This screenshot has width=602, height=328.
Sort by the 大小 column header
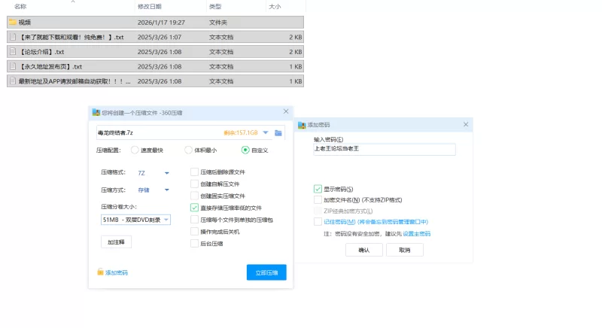pyautogui.click(x=275, y=7)
